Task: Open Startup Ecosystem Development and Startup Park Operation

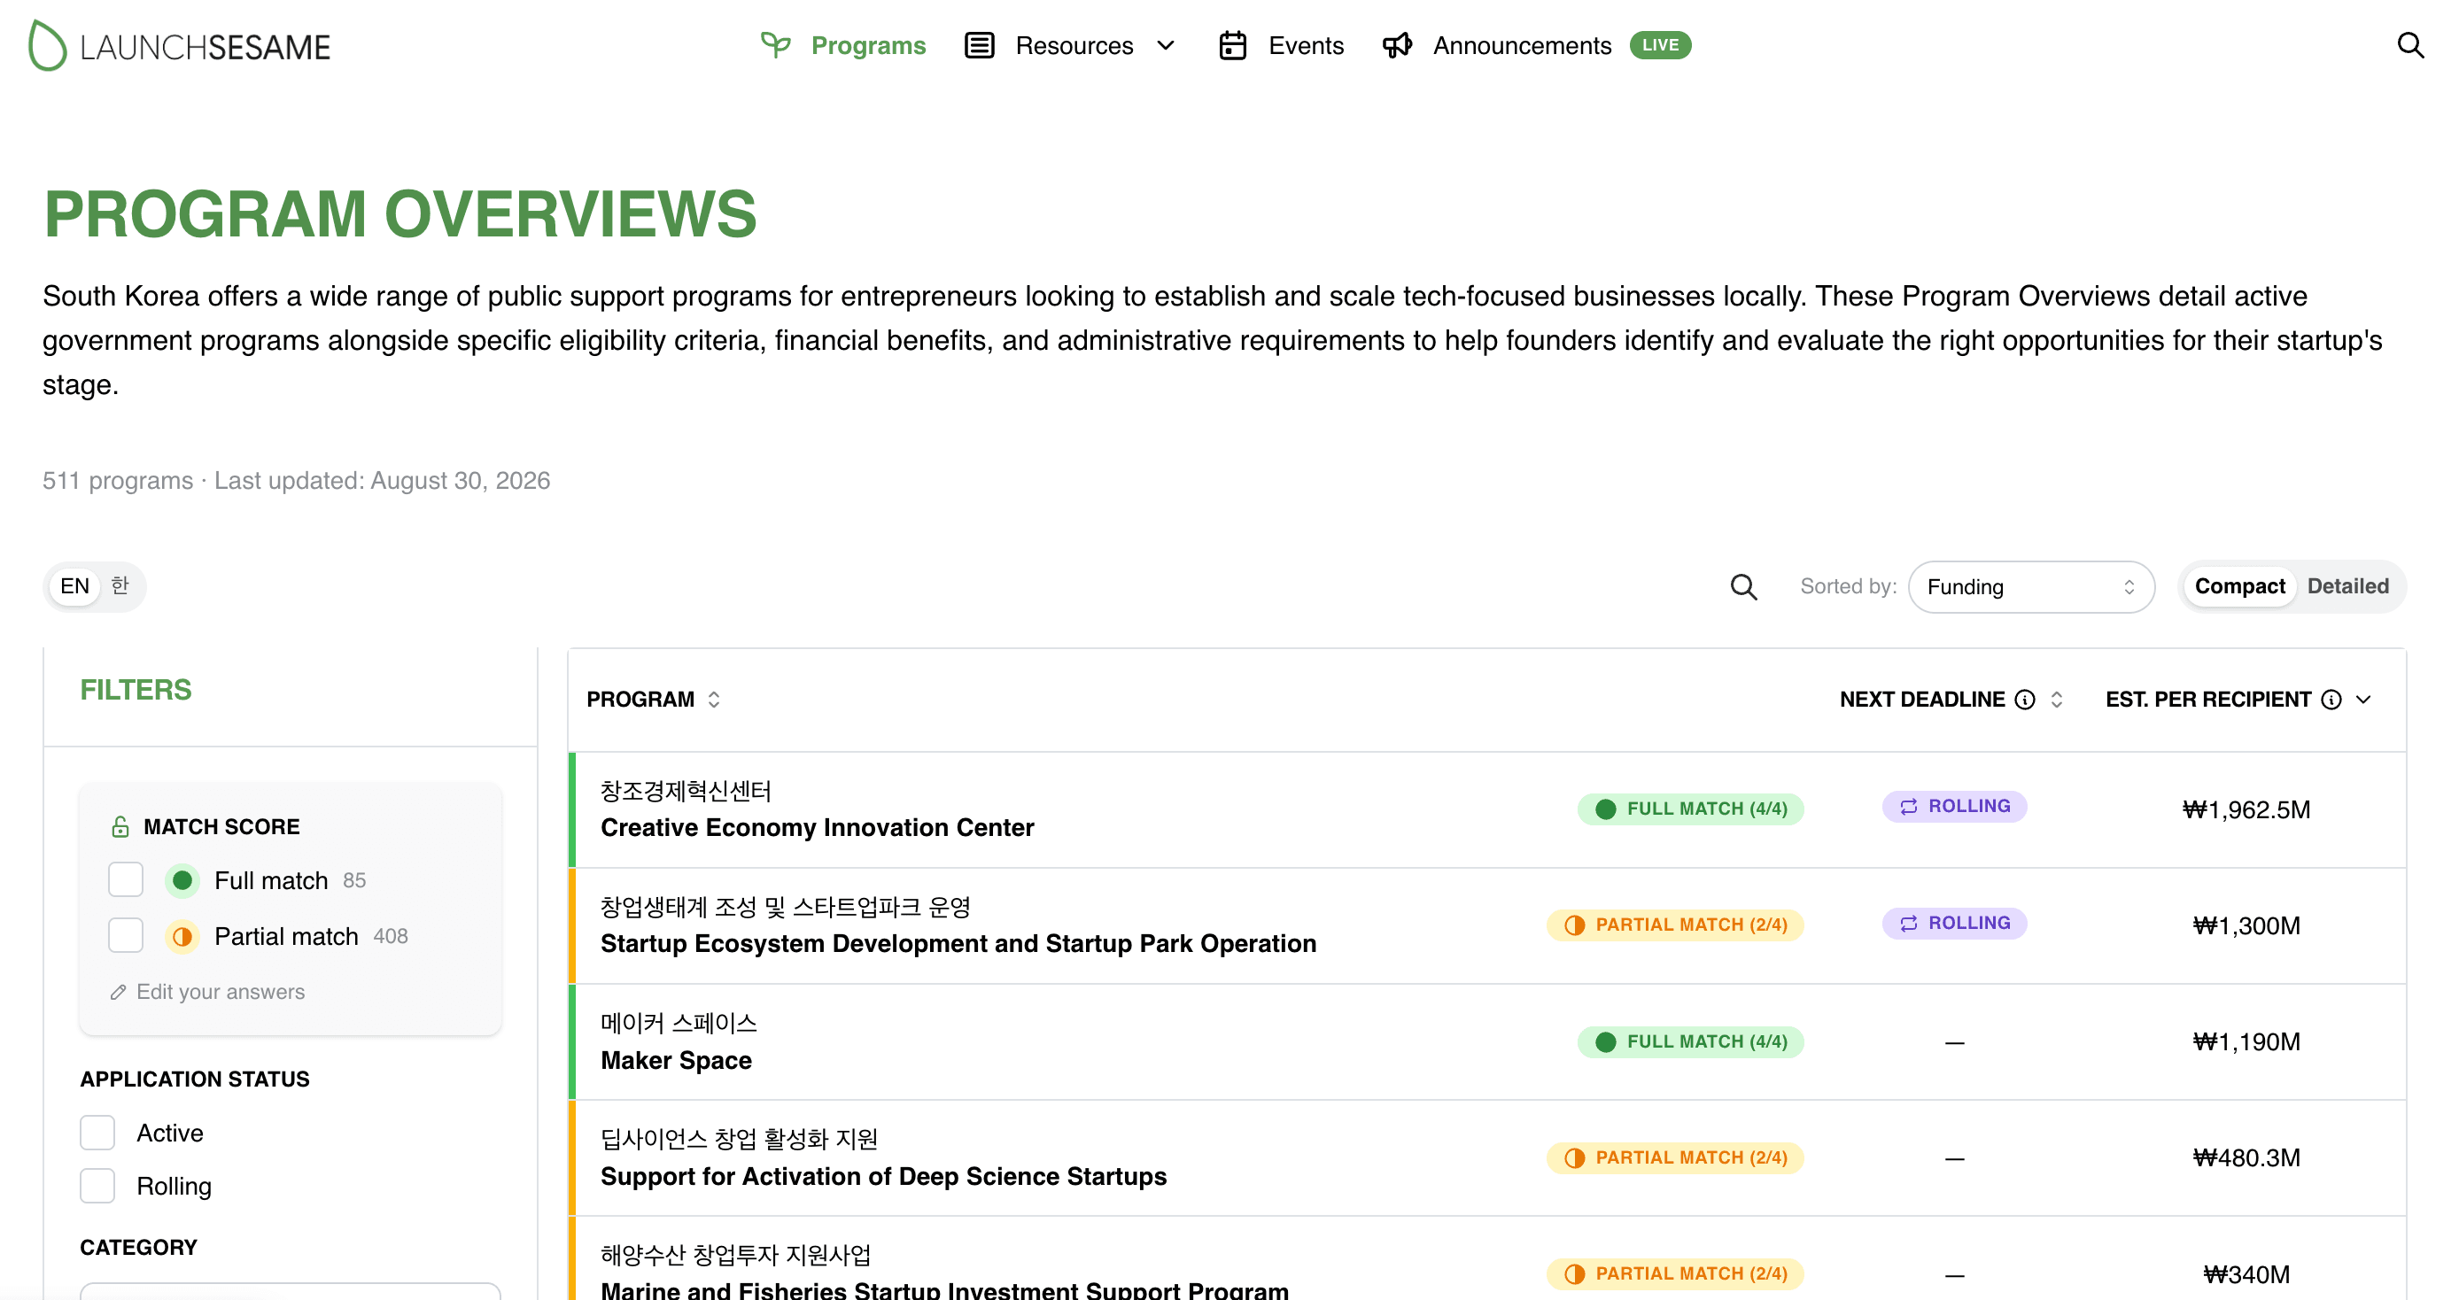Action: pyautogui.click(x=958, y=944)
